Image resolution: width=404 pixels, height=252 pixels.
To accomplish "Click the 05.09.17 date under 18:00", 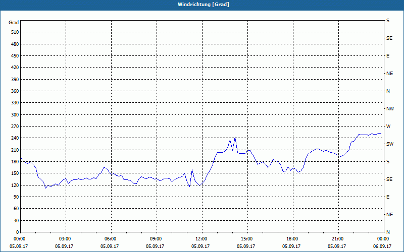I will pos(291,246).
